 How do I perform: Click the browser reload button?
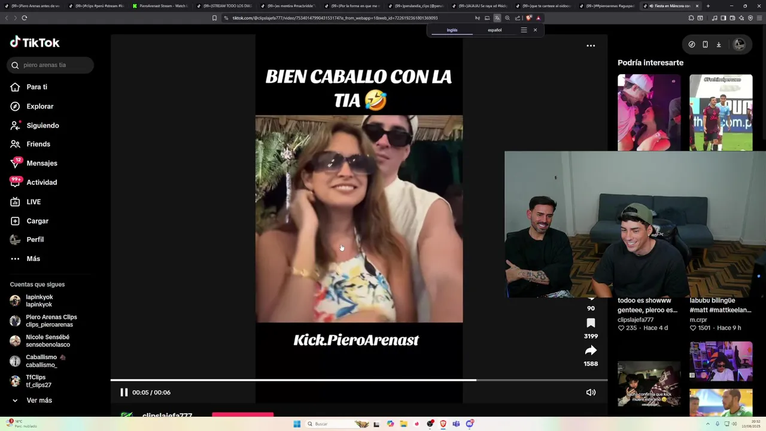click(24, 18)
